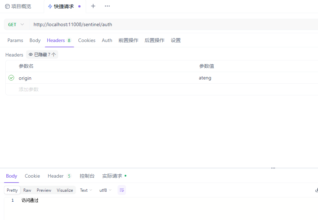Viewport: 318px width, 220px height.
Task: Expand the Text format dropdown
Action: coord(86,190)
